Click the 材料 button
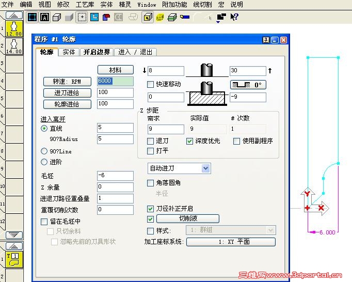The height and width of the screenshot is (282, 352). (116, 70)
